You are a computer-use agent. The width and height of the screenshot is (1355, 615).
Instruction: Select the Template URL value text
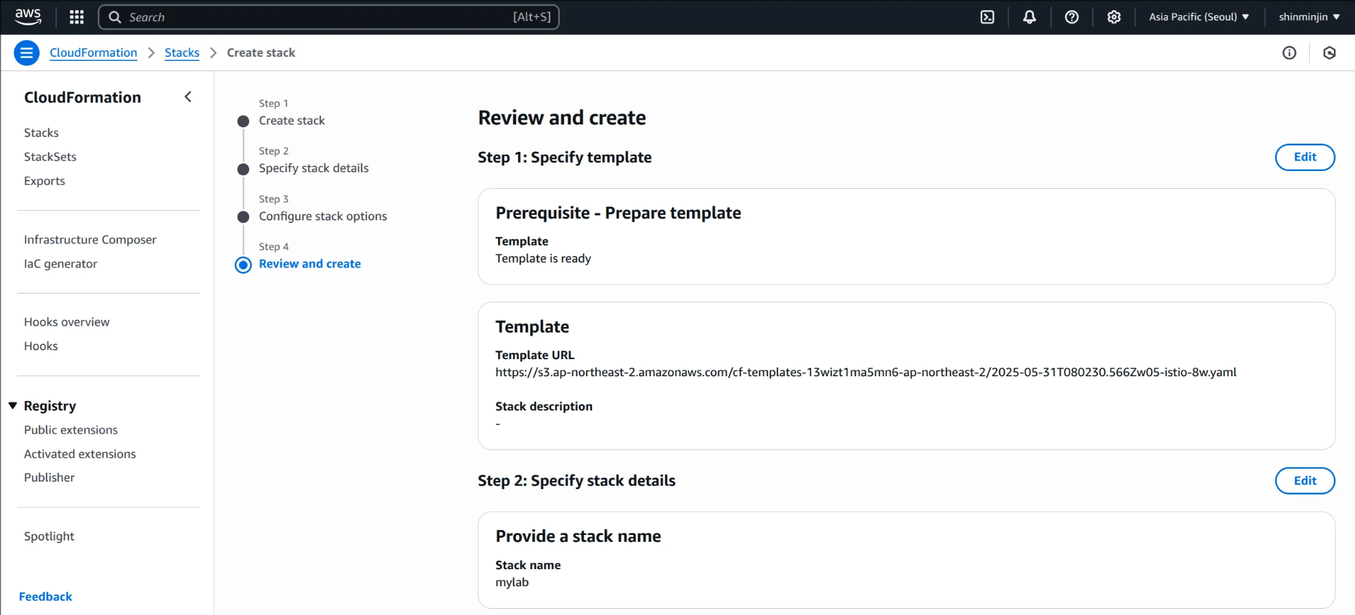click(x=866, y=372)
